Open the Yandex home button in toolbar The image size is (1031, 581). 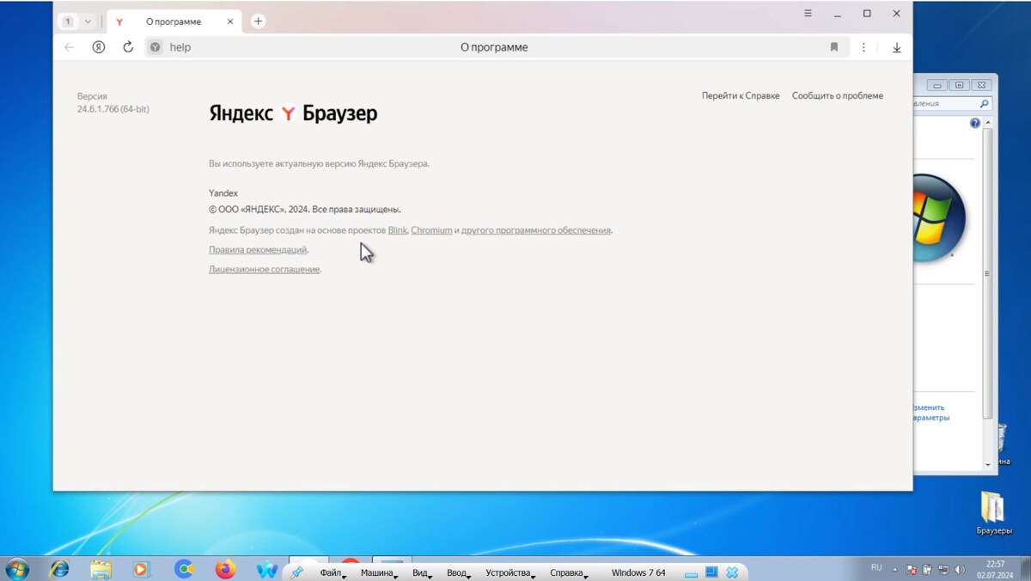pos(99,47)
